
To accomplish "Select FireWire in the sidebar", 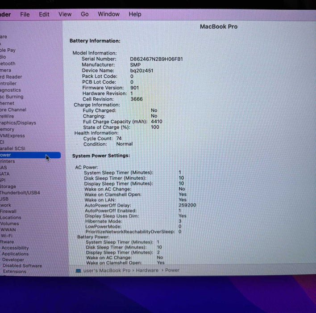I will (7, 116).
